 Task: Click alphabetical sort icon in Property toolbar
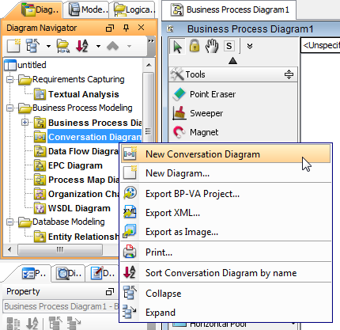point(32,324)
